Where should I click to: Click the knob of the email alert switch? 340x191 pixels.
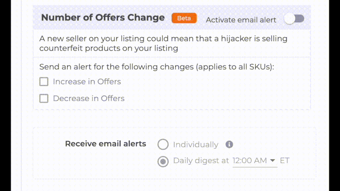pos(290,19)
